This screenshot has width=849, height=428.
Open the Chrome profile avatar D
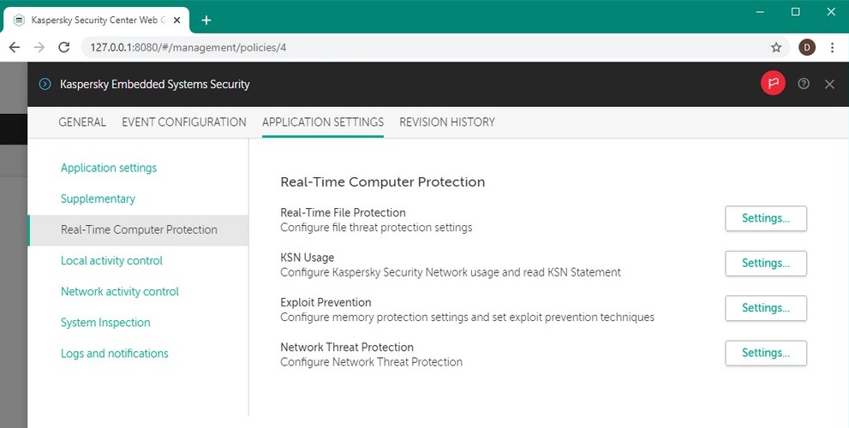tap(807, 48)
